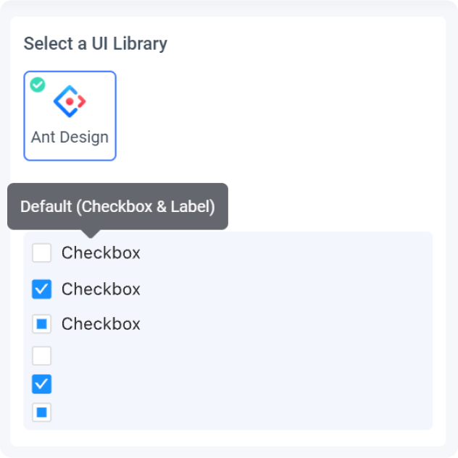
Task: Tick the unchecked checkbox with a label
Action: pyautogui.click(x=41, y=253)
